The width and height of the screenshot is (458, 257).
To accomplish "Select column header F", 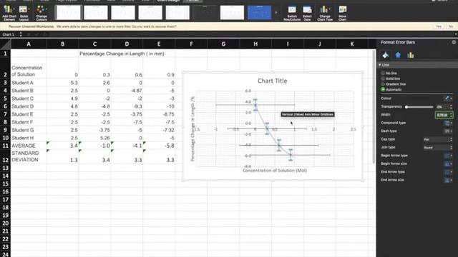I will point(191,44).
